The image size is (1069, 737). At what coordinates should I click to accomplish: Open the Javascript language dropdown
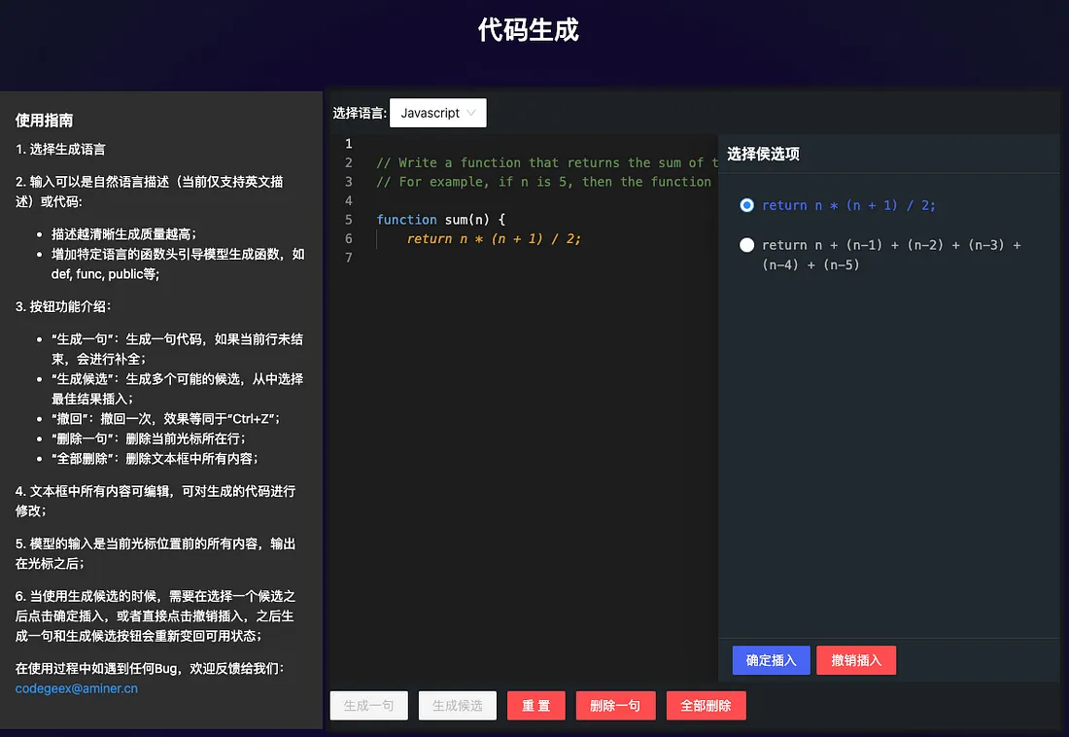pyautogui.click(x=437, y=113)
